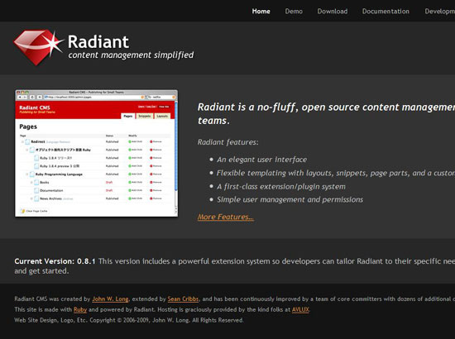Click the red Radiant ruby logo
This screenshot has height=339, width=455.
[x=38, y=47]
